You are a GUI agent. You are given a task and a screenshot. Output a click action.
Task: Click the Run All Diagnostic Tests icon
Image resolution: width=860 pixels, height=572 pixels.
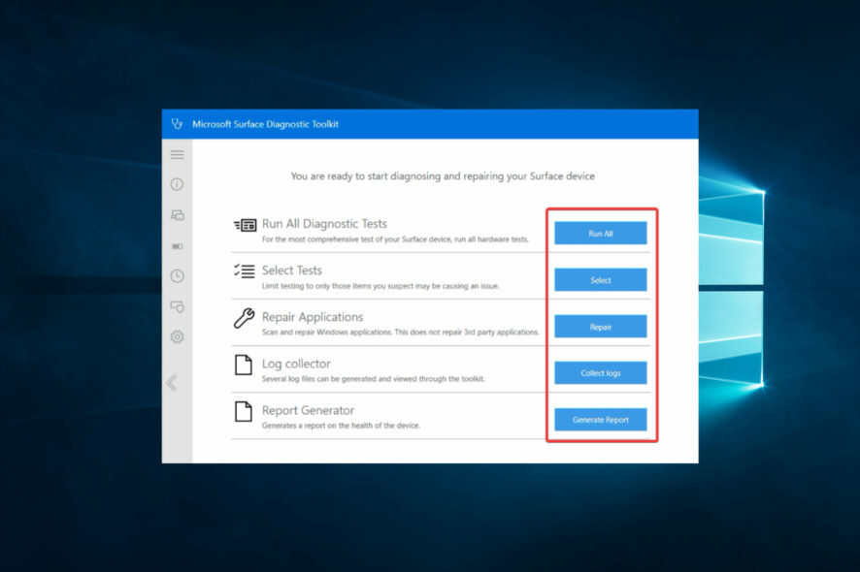coord(246,225)
